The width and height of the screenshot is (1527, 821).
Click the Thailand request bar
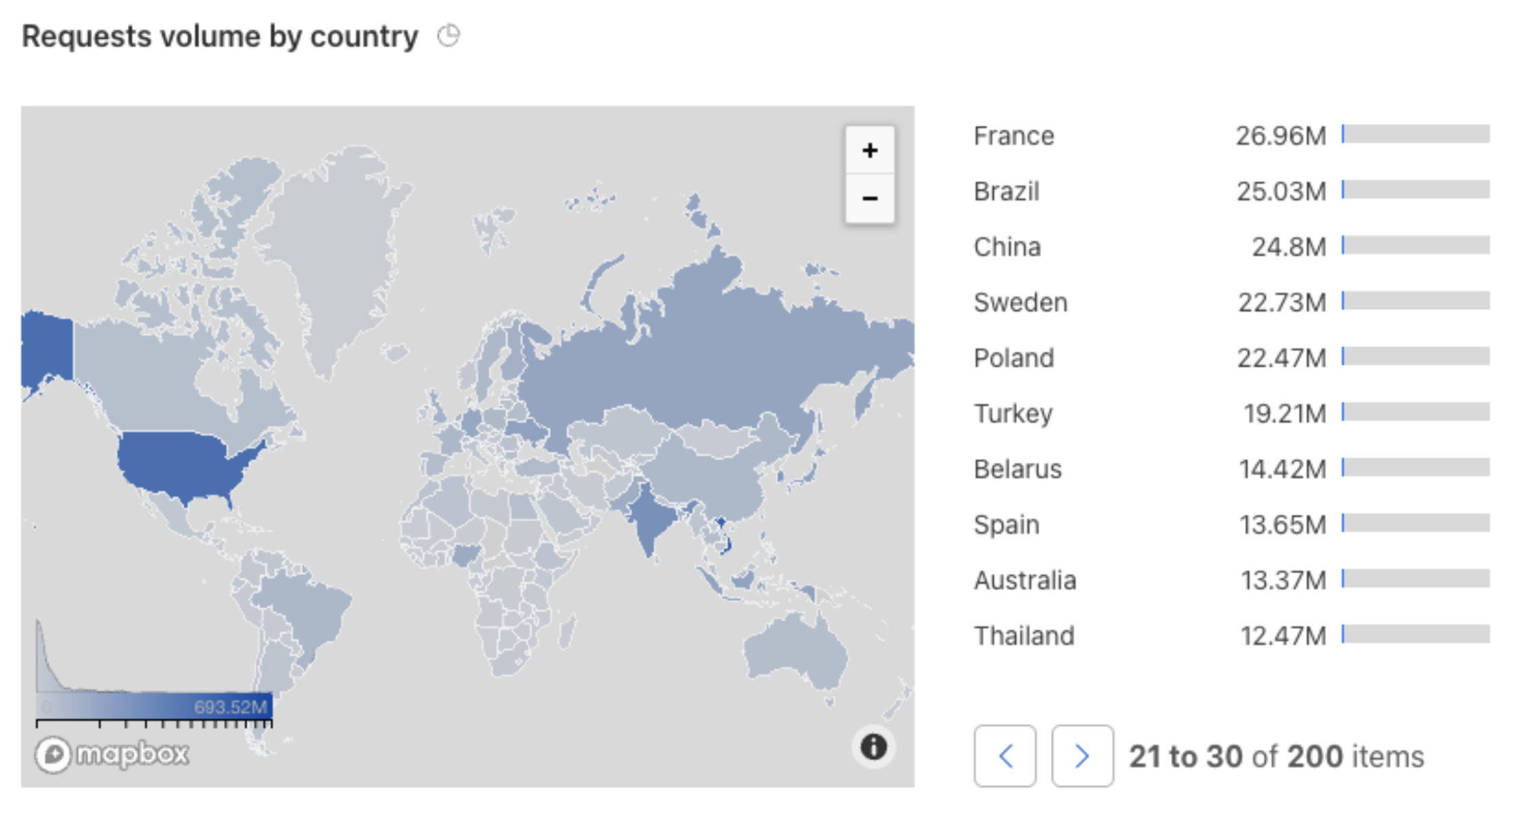1415,634
